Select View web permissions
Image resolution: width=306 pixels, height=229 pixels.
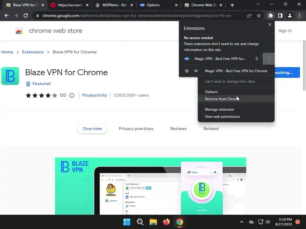[x=236, y=117]
